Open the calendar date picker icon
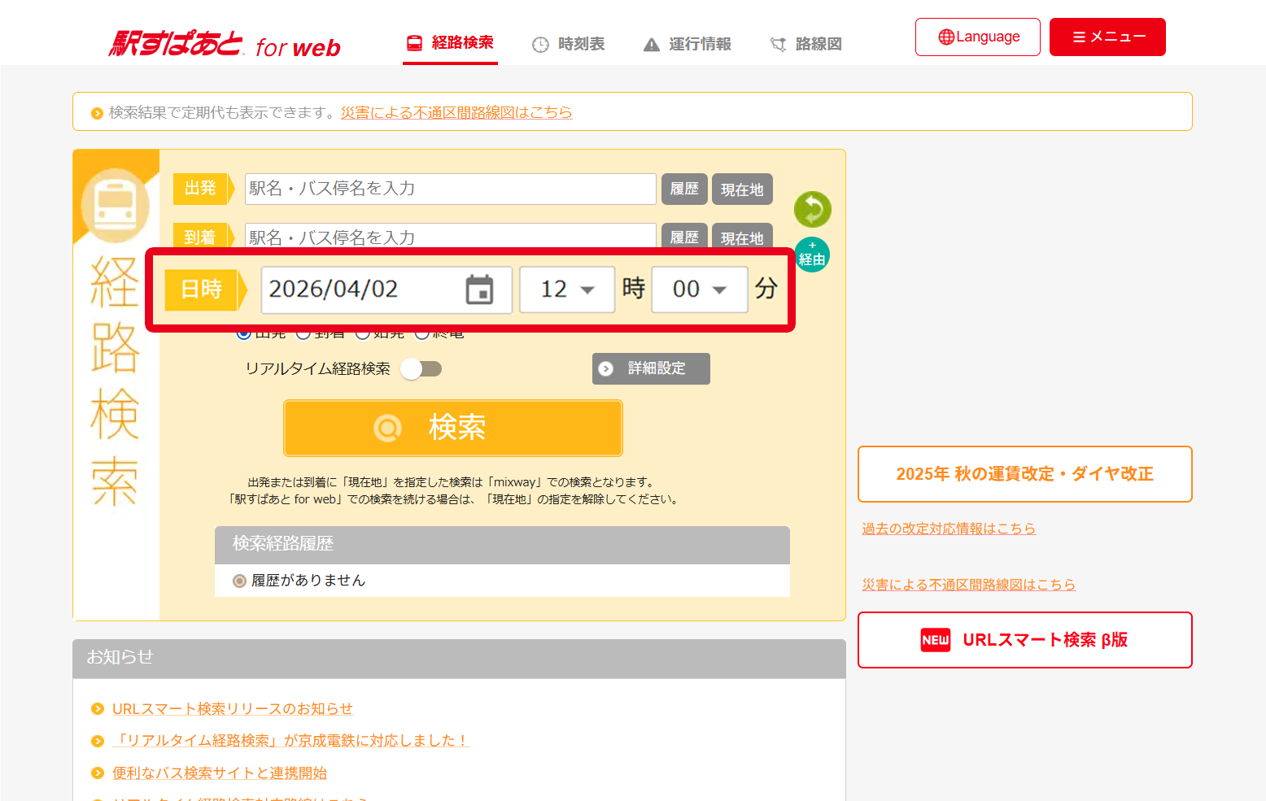 click(x=479, y=289)
